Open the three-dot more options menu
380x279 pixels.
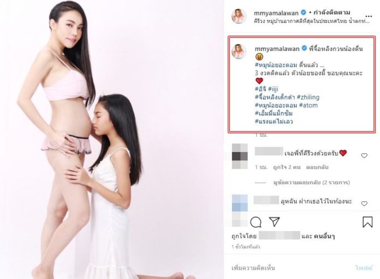[x=369, y=16]
